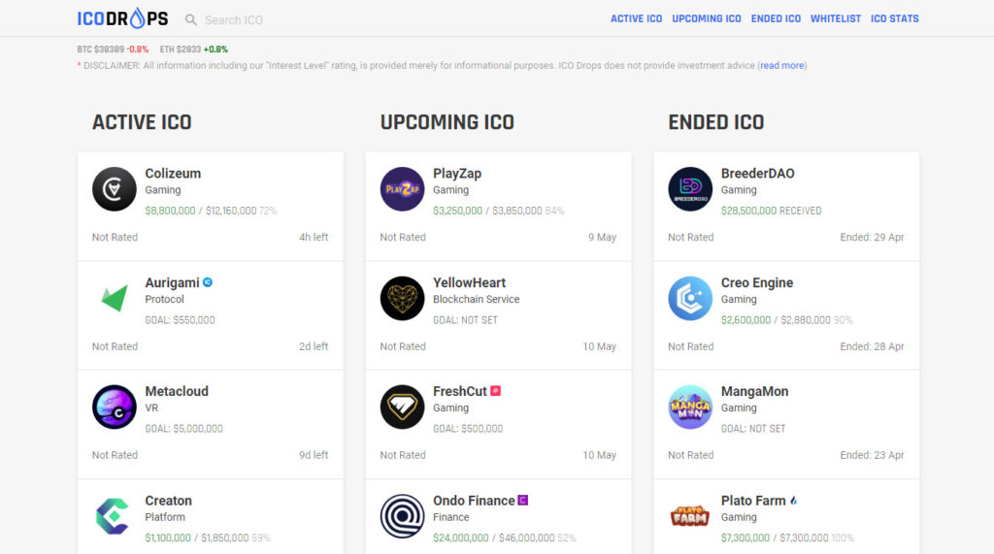994x554 pixels.
Task: Go to the Active ICO menu item
Action: coord(636,19)
